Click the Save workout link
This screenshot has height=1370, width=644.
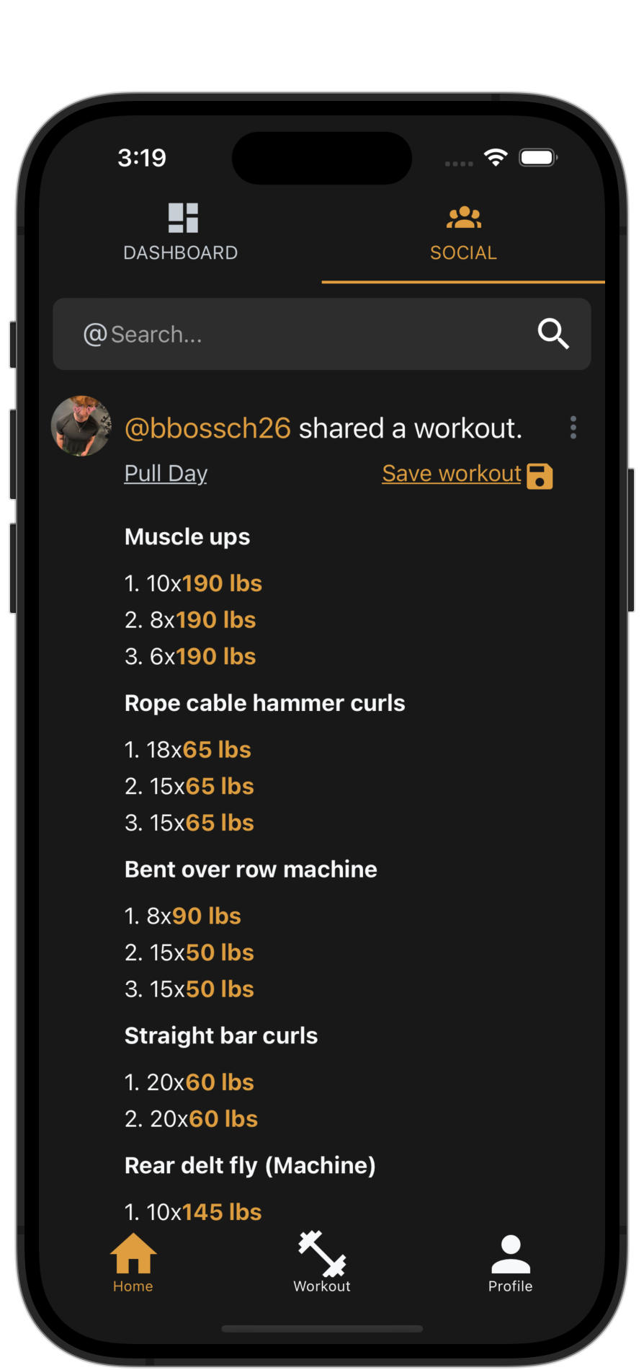point(452,473)
